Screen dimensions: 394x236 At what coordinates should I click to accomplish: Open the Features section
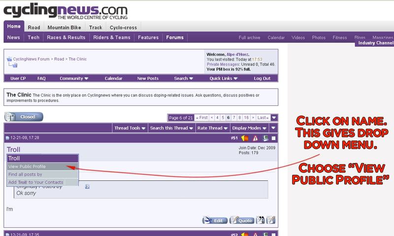tap(148, 37)
